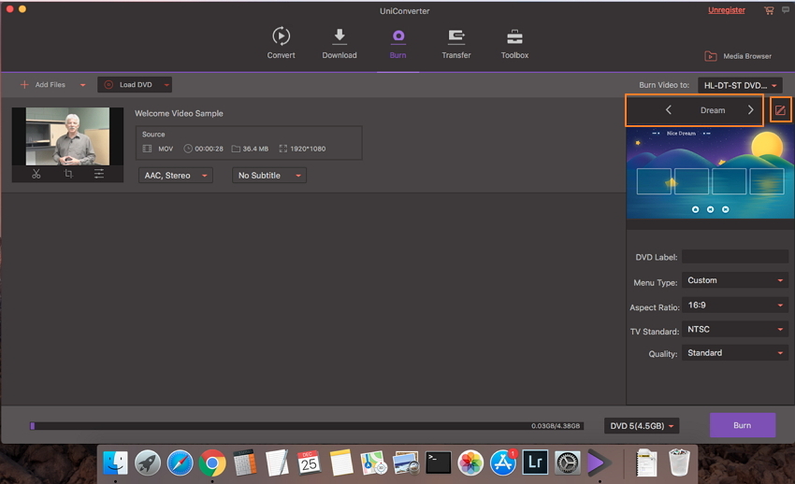The width and height of the screenshot is (795, 484).
Task: Open the effects adjustment sliders icon
Action: [x=99, y=174]
